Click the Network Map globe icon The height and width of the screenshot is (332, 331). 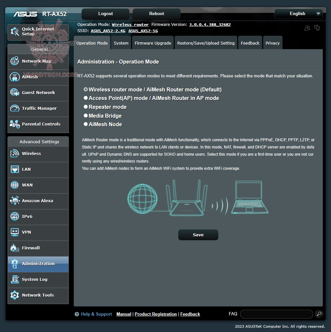coord(15,61)
